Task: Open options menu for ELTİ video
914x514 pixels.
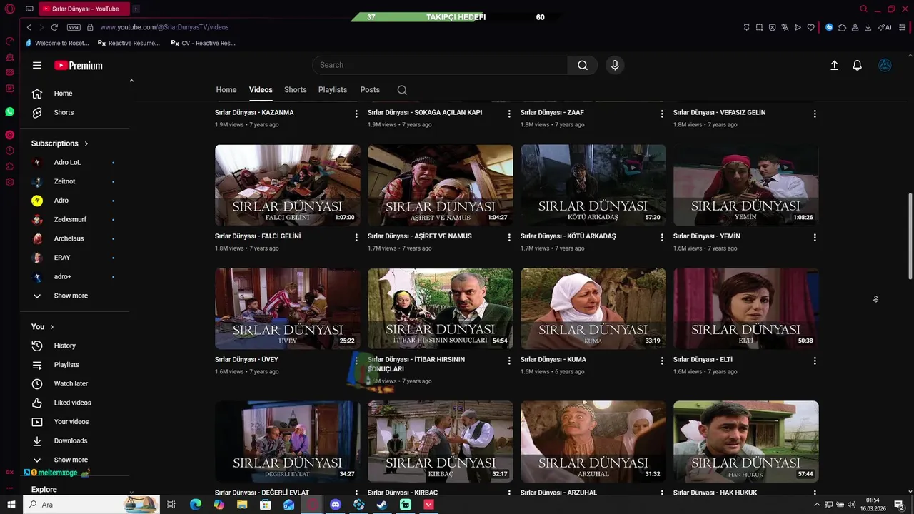Action: [x=815, y=361]
